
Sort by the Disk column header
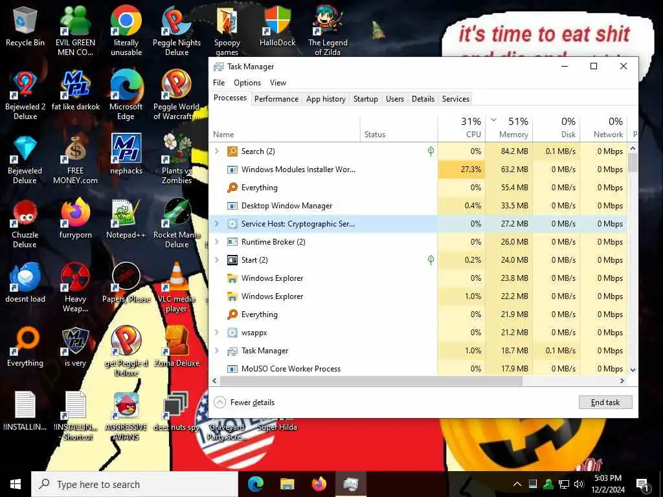556,127
